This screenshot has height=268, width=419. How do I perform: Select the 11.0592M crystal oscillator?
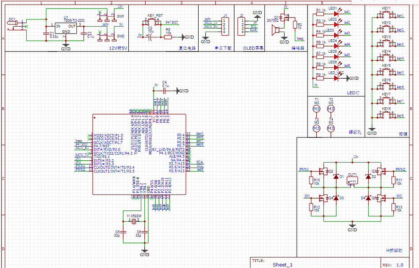(134, 221)
